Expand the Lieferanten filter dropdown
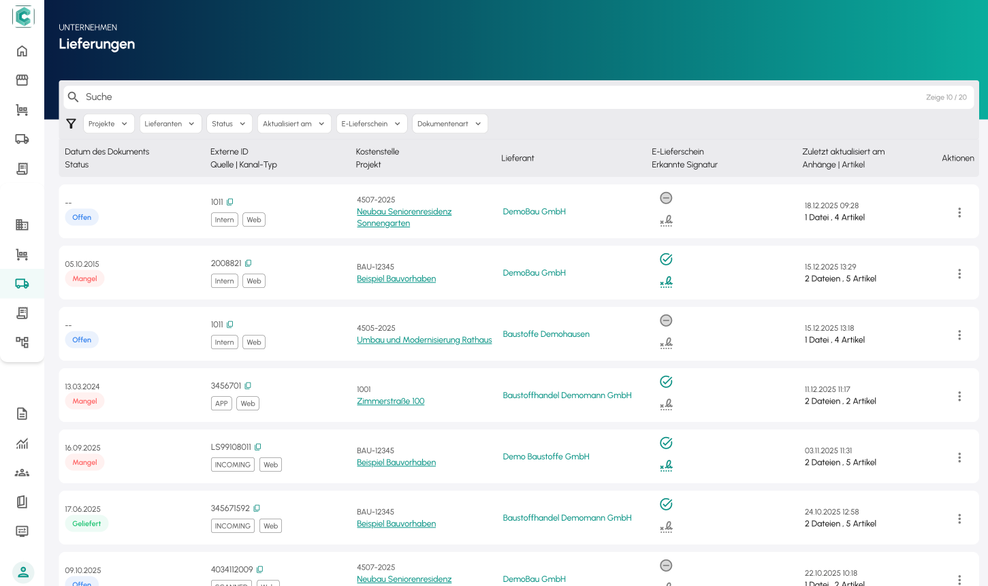This screenshot has height=586, width=988. coord(170,124)
